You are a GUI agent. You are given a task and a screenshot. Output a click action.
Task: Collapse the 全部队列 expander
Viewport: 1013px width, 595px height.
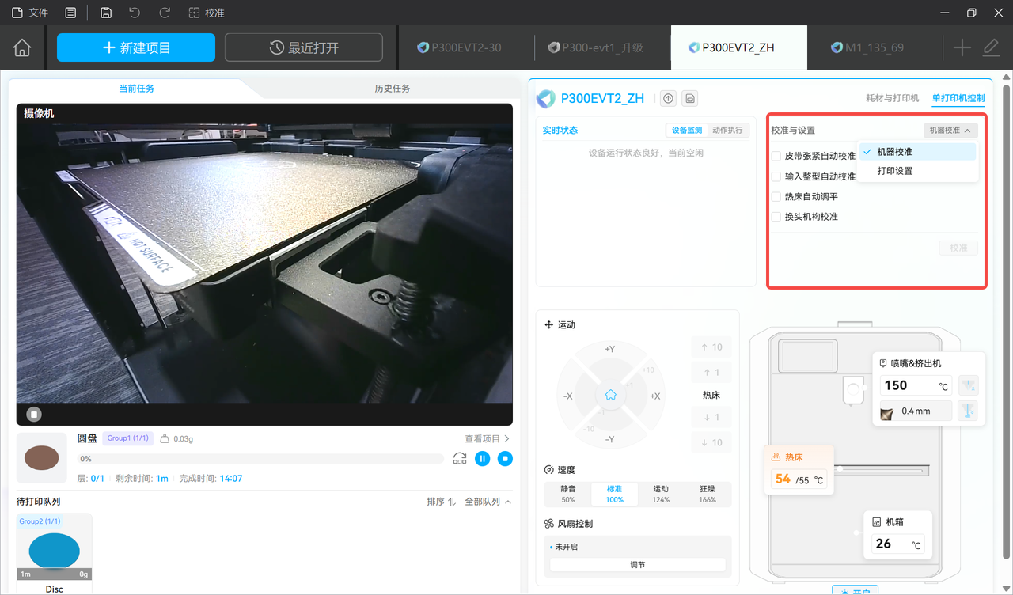tap(488, 502)
